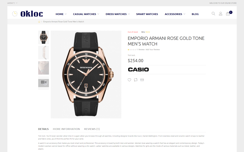Open the Smart Watches menu item

click(147, 14)
